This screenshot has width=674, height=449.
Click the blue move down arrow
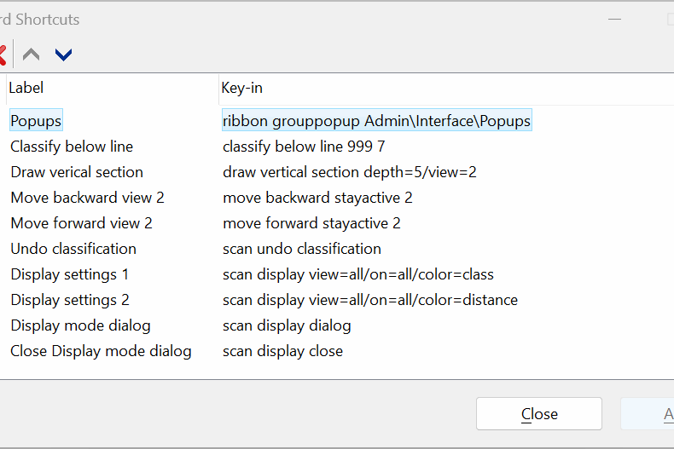pos(63,55)
